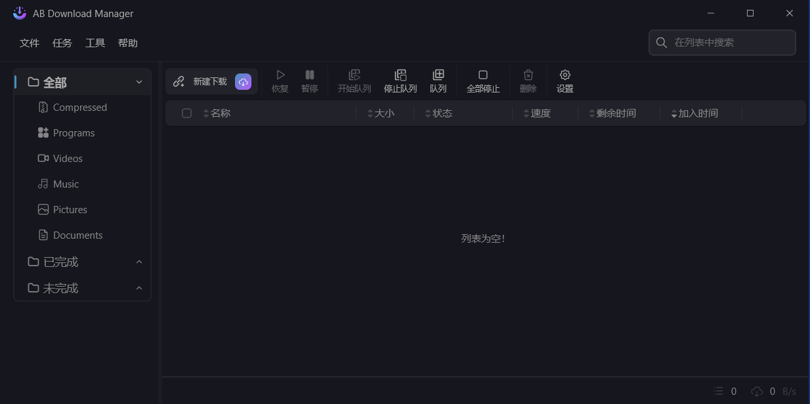The height and width of the screenshot is (404, 810).
Task: Select the Music category
Action: pos(82,184)
